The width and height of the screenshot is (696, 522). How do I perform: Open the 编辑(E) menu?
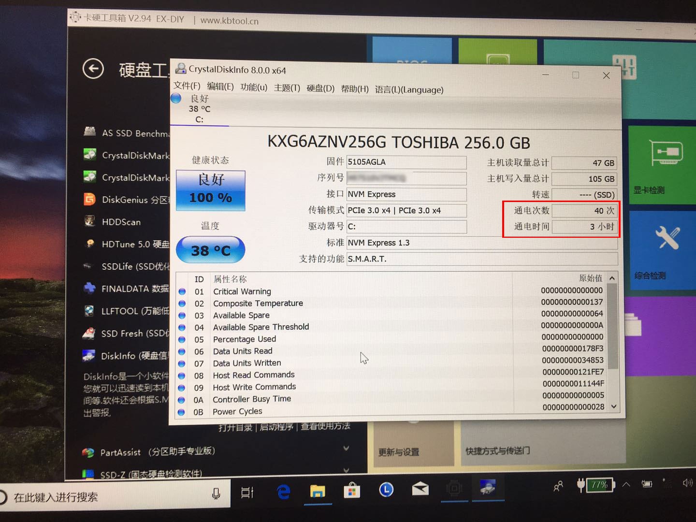point(220,87)
